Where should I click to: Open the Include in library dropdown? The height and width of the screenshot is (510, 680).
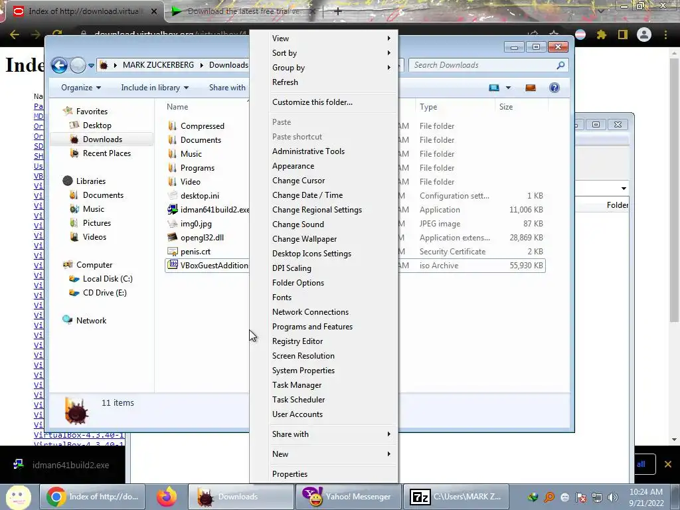click(x=155, y=88)
